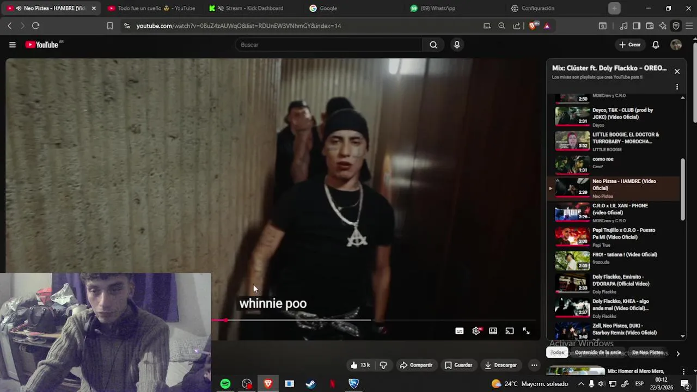Switch to the Google tab
The width and height of the screenshot is (697, 392).
pos(354,8)
